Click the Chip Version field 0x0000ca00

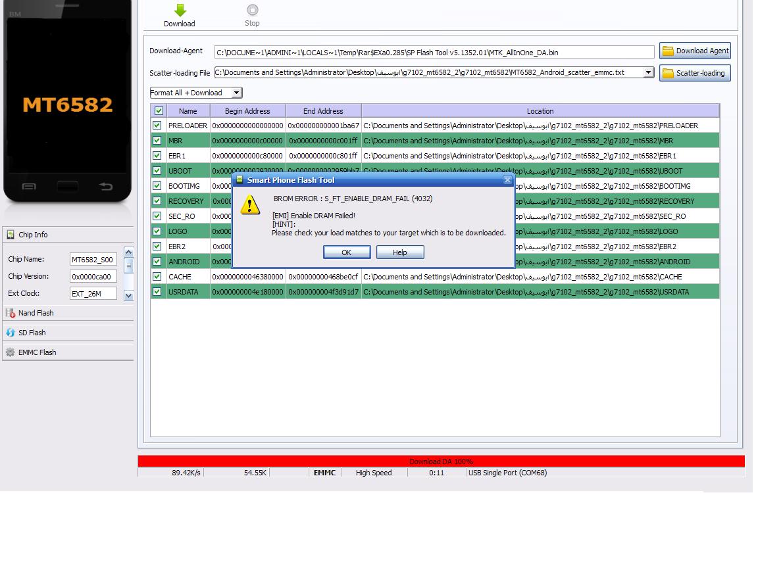point(93,277)
